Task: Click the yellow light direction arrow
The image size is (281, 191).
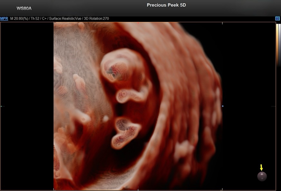Action: tap(261, 168)
